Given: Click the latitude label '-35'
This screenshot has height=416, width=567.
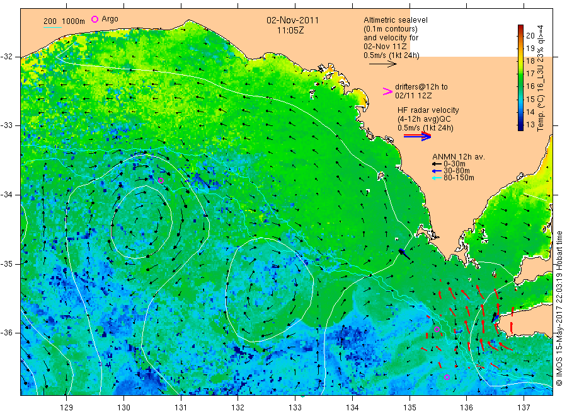Looking at the screenshot, I should pyautogui.click(x=7, y=263).
